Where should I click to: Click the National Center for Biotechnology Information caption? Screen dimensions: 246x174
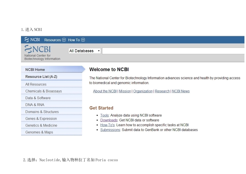[x=42, y=57]
